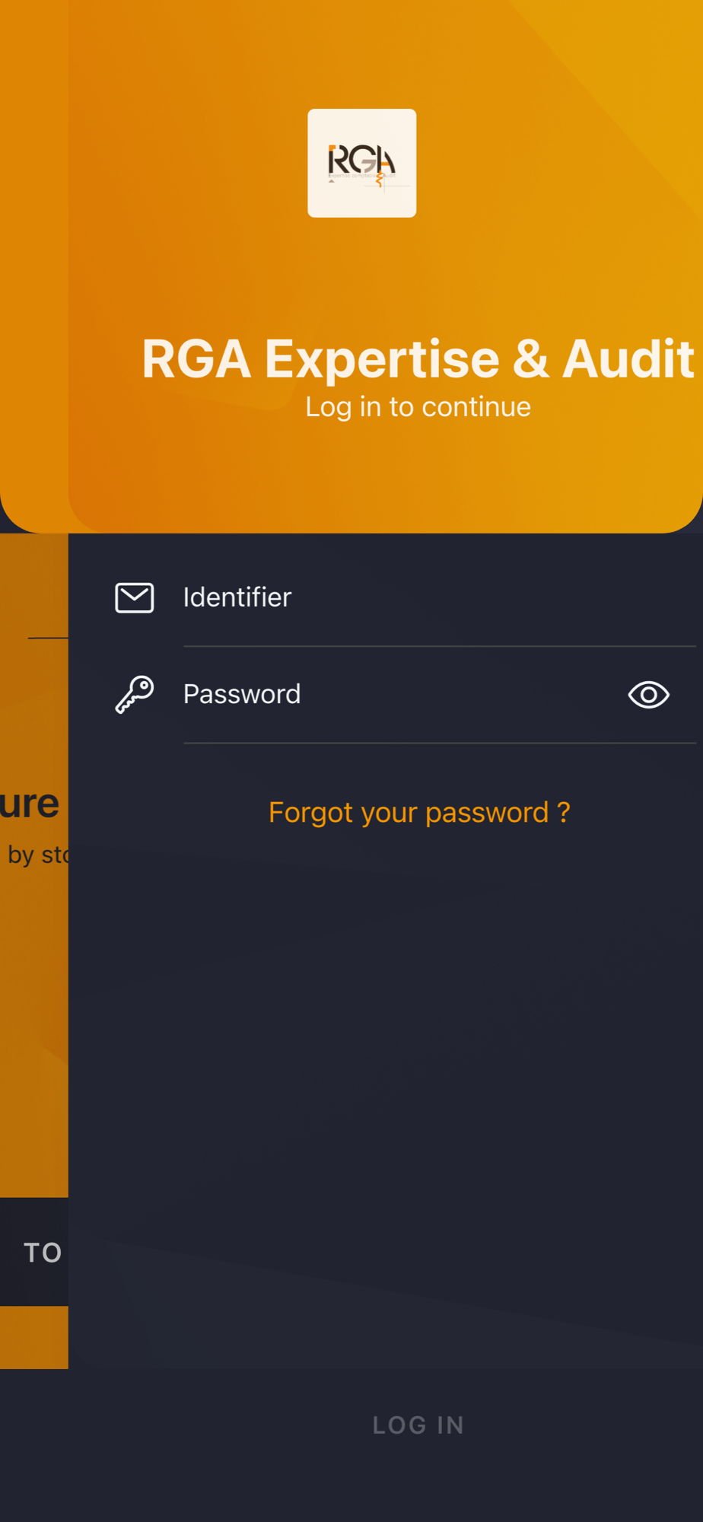The width and height of the screenshot is (703, 1522).
Task: Click the underline beneath the Password field
Action: coord(440,743)
